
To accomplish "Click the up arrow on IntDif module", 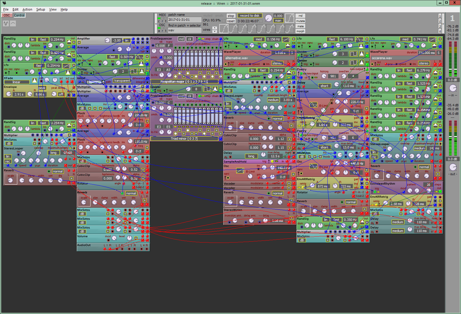I will click(103, 82).
